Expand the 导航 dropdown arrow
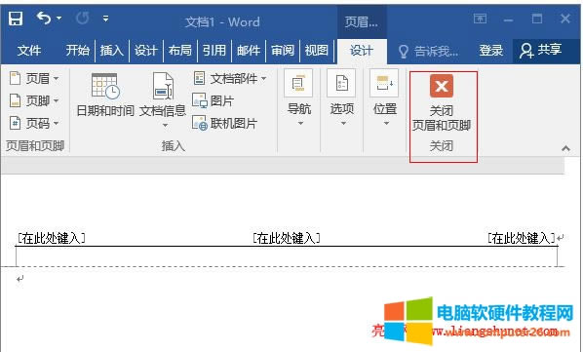The height and width of the screenshot is (352, 583). (x=300, y=124)
